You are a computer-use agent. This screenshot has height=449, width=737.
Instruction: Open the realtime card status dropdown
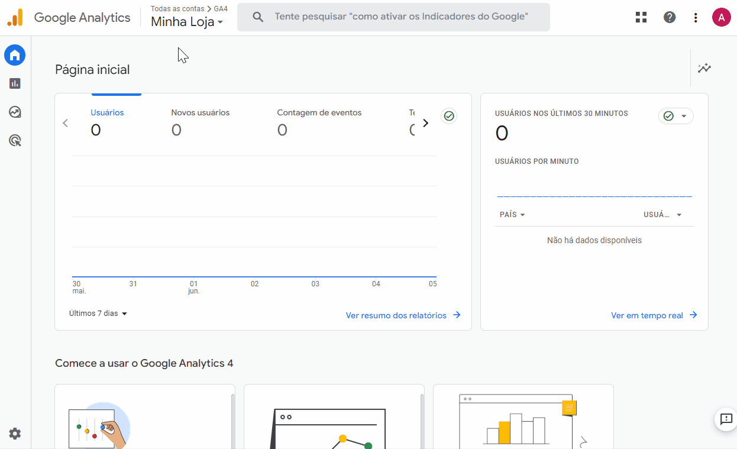[x=675, y=116]
